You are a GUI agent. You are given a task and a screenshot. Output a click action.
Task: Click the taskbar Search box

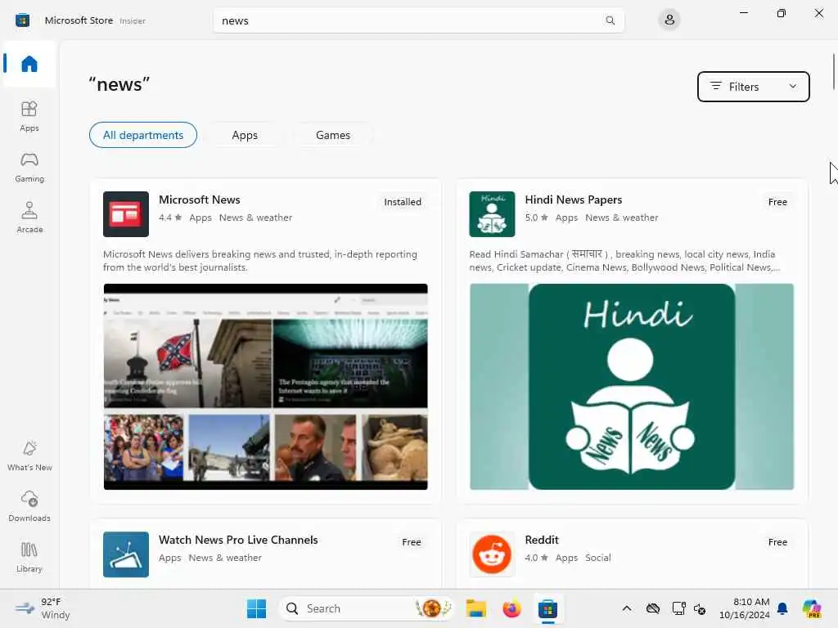(367, 608)
